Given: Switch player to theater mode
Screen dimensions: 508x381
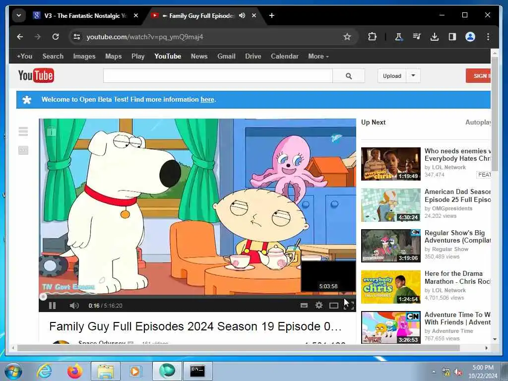Looking at the screenshot, I should [334, 306].
